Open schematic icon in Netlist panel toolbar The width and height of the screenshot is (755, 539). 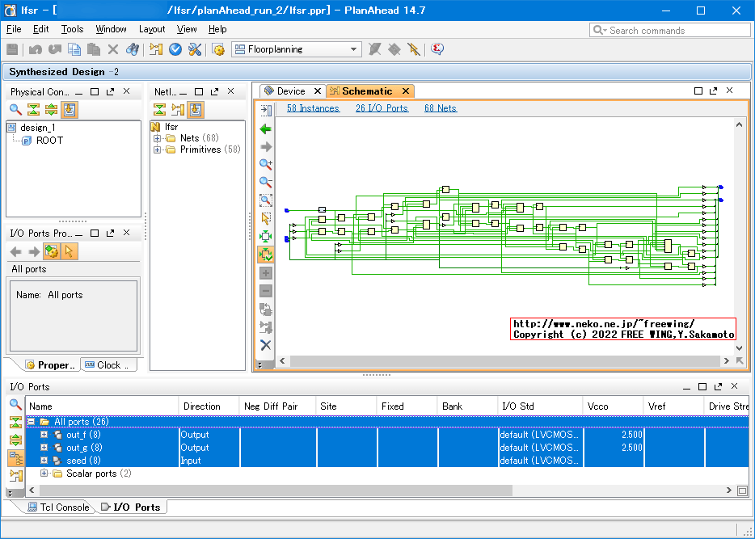coord(178,110)
